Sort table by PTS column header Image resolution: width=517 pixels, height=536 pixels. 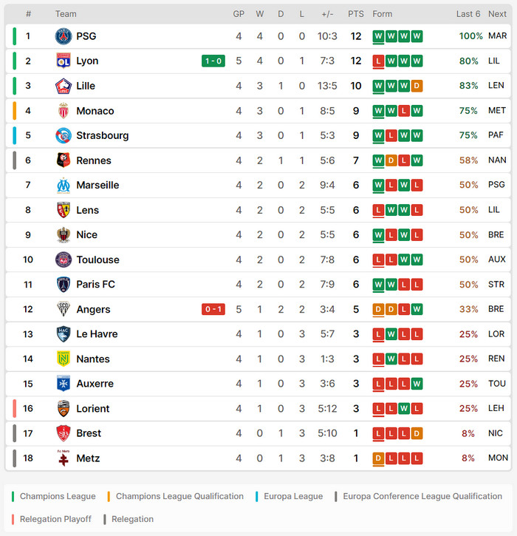pos(356,14)
